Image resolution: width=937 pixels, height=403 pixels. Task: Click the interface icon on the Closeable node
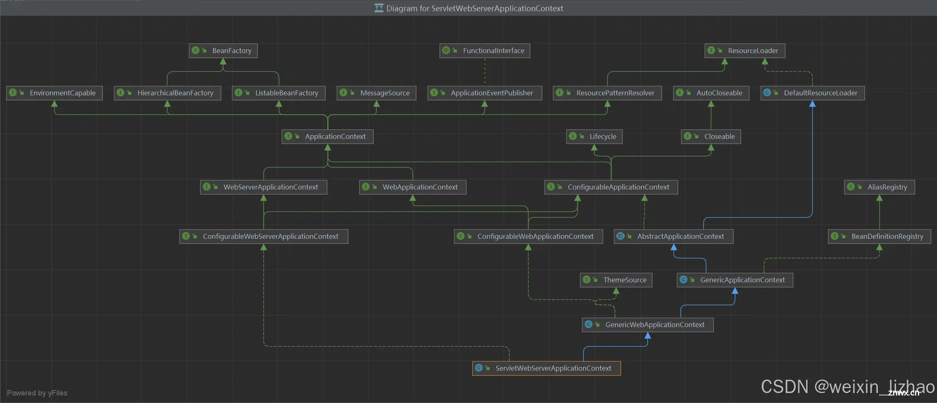[x=688, y=136]
